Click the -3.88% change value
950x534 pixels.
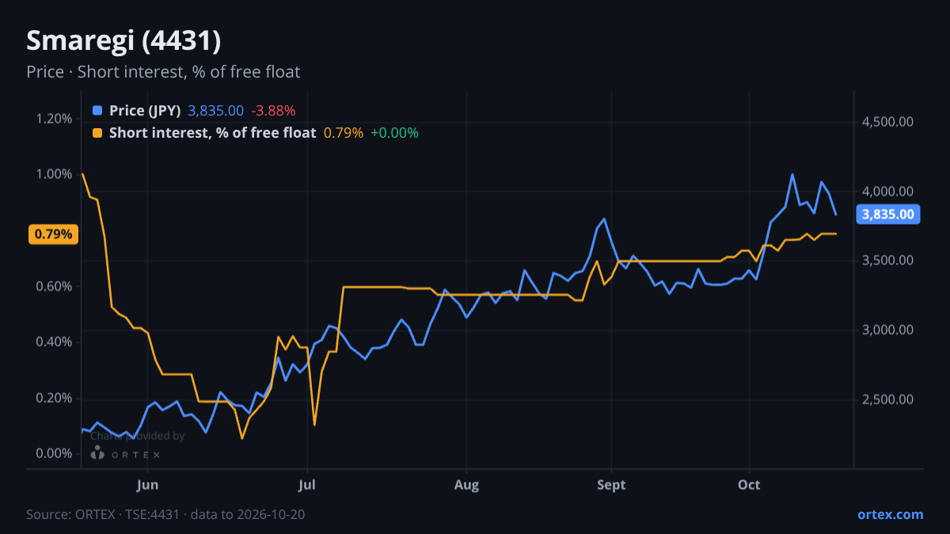[273, 111]
